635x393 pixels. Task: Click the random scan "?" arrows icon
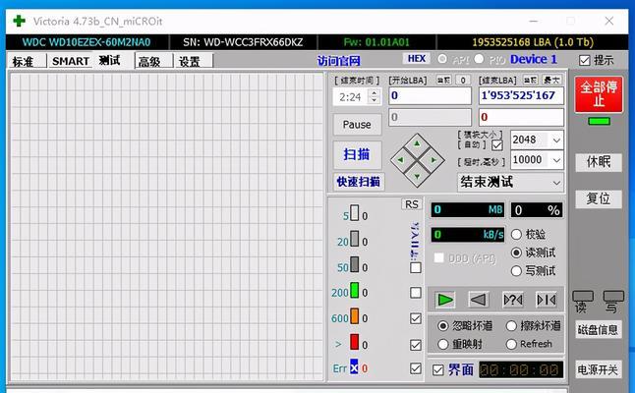click(513, 300)
